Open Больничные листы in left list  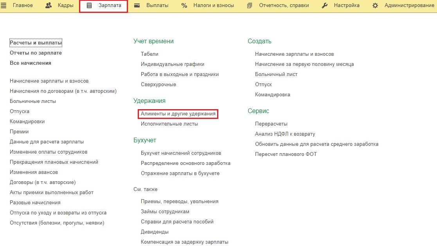(33, 101)
